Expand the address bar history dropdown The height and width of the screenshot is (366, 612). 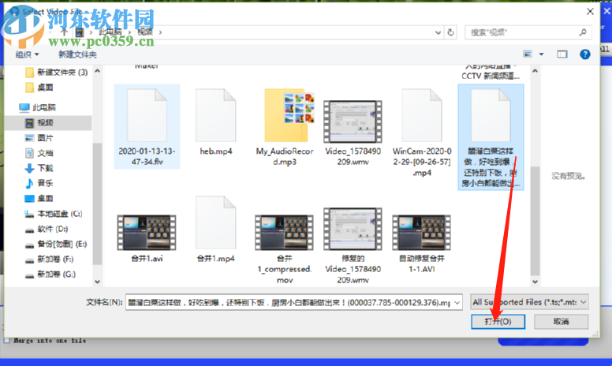[x=438, y=33]
